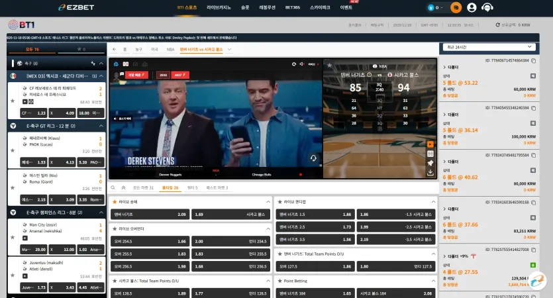Copy bet ID 778406714574864384

click(x=534, y=61)
